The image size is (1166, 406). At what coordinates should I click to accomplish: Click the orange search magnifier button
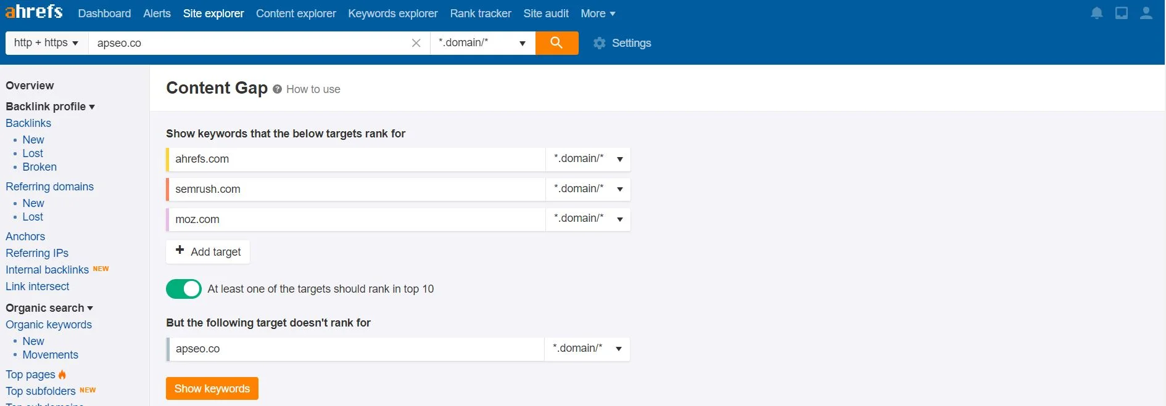point(556,43)
